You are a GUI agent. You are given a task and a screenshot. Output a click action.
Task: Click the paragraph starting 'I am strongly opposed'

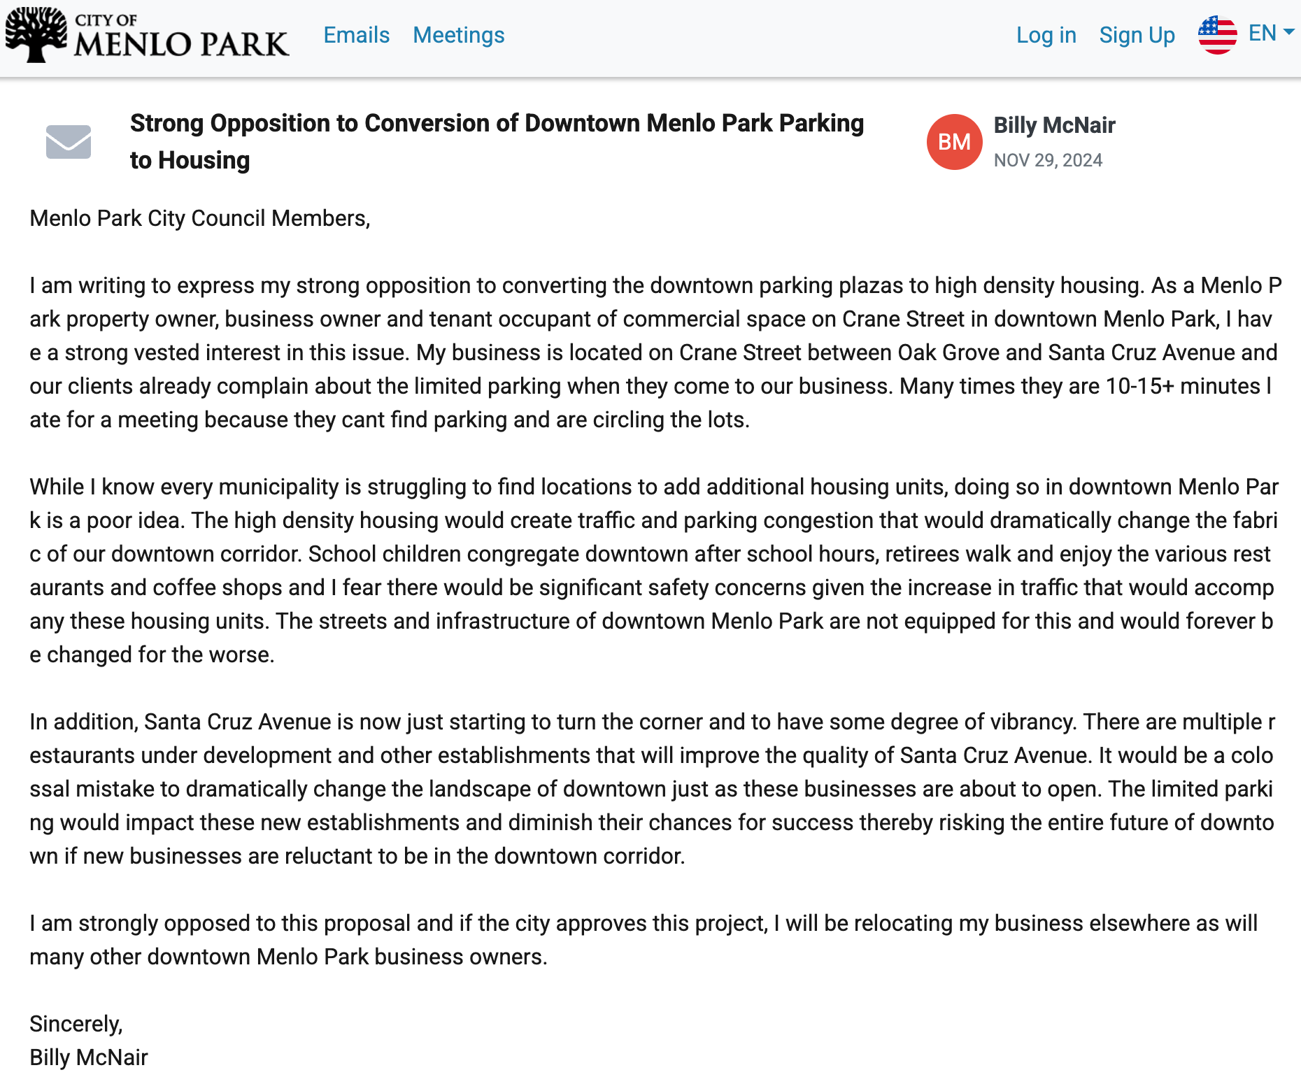click(x=644, y=940)
